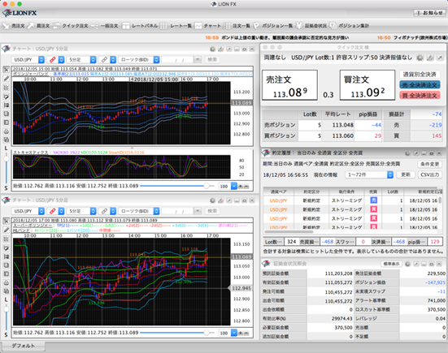Click the blue 売 全決済注文 button

[420, 85]
